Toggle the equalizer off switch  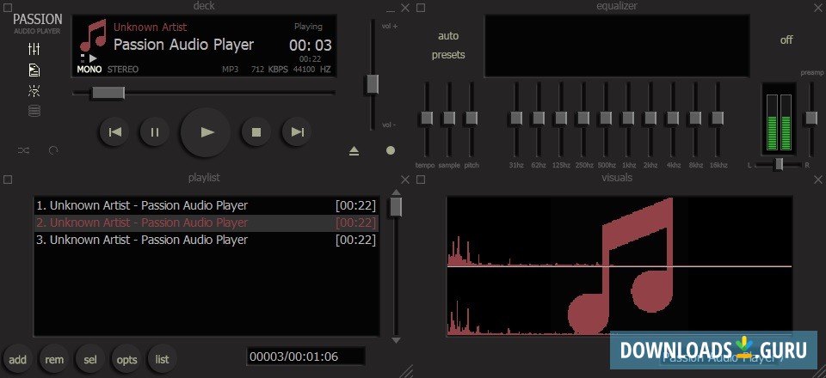[786, 40]
